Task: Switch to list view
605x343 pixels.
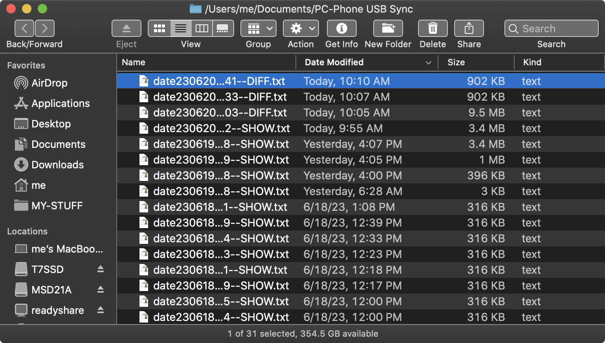Action: (181, 28)
